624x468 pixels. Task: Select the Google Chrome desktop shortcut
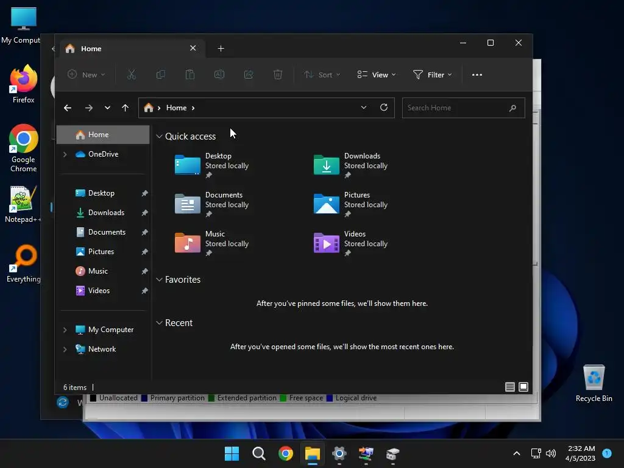tap(24, 148)
